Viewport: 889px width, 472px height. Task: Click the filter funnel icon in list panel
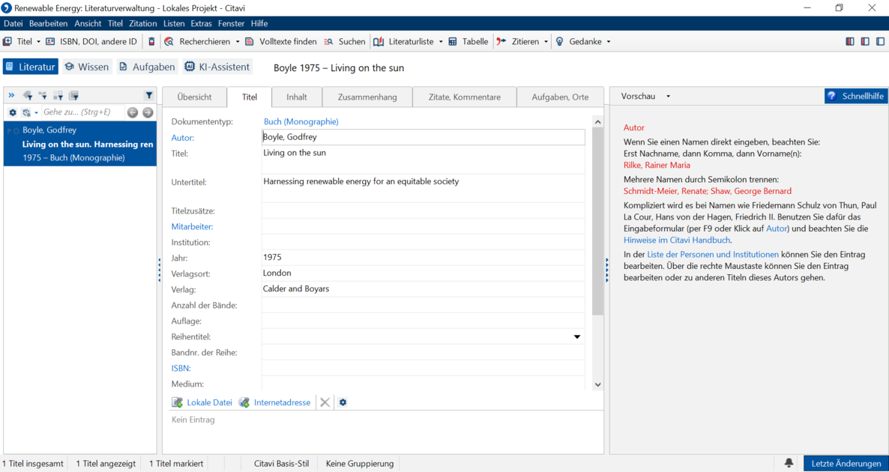pyautogui.click(x=148, y=95)
